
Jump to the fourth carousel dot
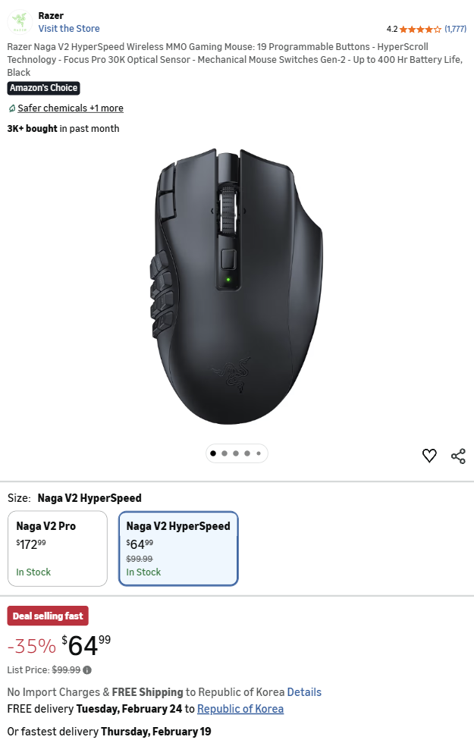pos(247,453)
